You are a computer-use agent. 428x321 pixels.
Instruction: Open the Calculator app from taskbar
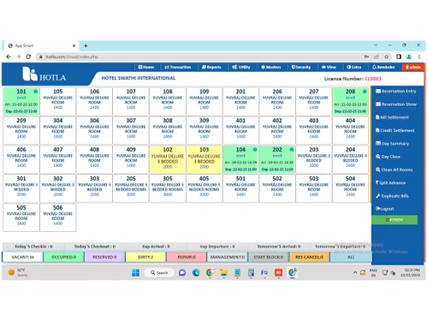pyautogui.click(x=251, y=273)
